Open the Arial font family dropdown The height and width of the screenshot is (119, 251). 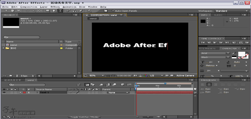215,53
